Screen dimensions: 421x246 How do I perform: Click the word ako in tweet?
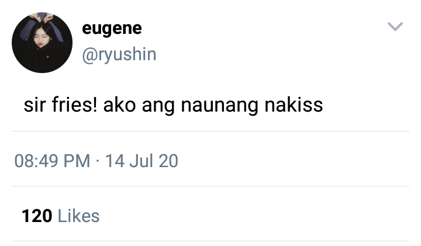point(119,105)
